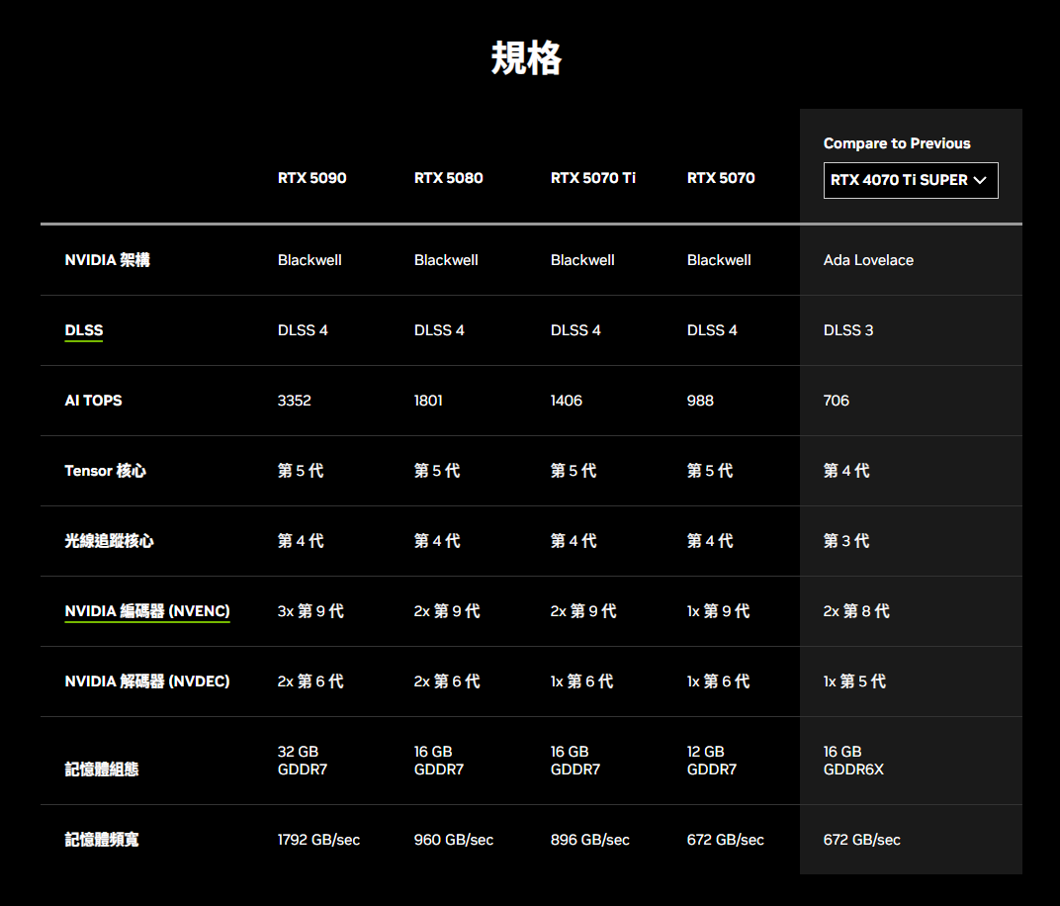Click the DLSS 4 cell under RTX 5080
The width and height of the screenshot is (1060, 906).
(439, 330)
